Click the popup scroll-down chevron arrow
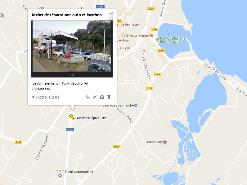 (110, 18)
